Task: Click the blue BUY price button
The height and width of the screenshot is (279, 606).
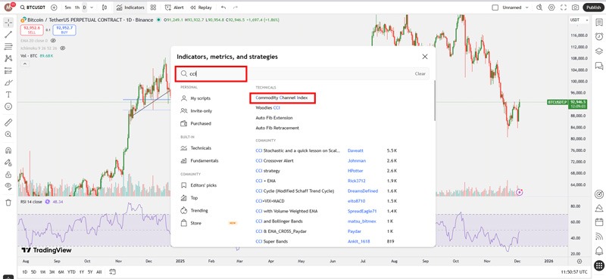Action: [x=64, y=30]
